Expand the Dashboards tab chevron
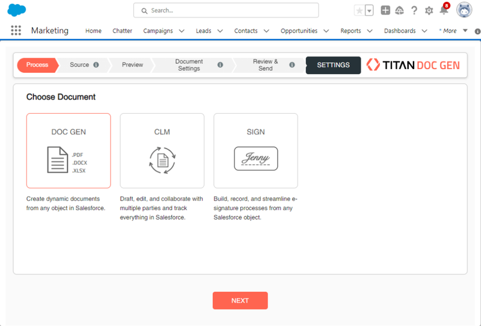Image resolution: width=481 pixels, height=326 pixels. tap(424, 31)
